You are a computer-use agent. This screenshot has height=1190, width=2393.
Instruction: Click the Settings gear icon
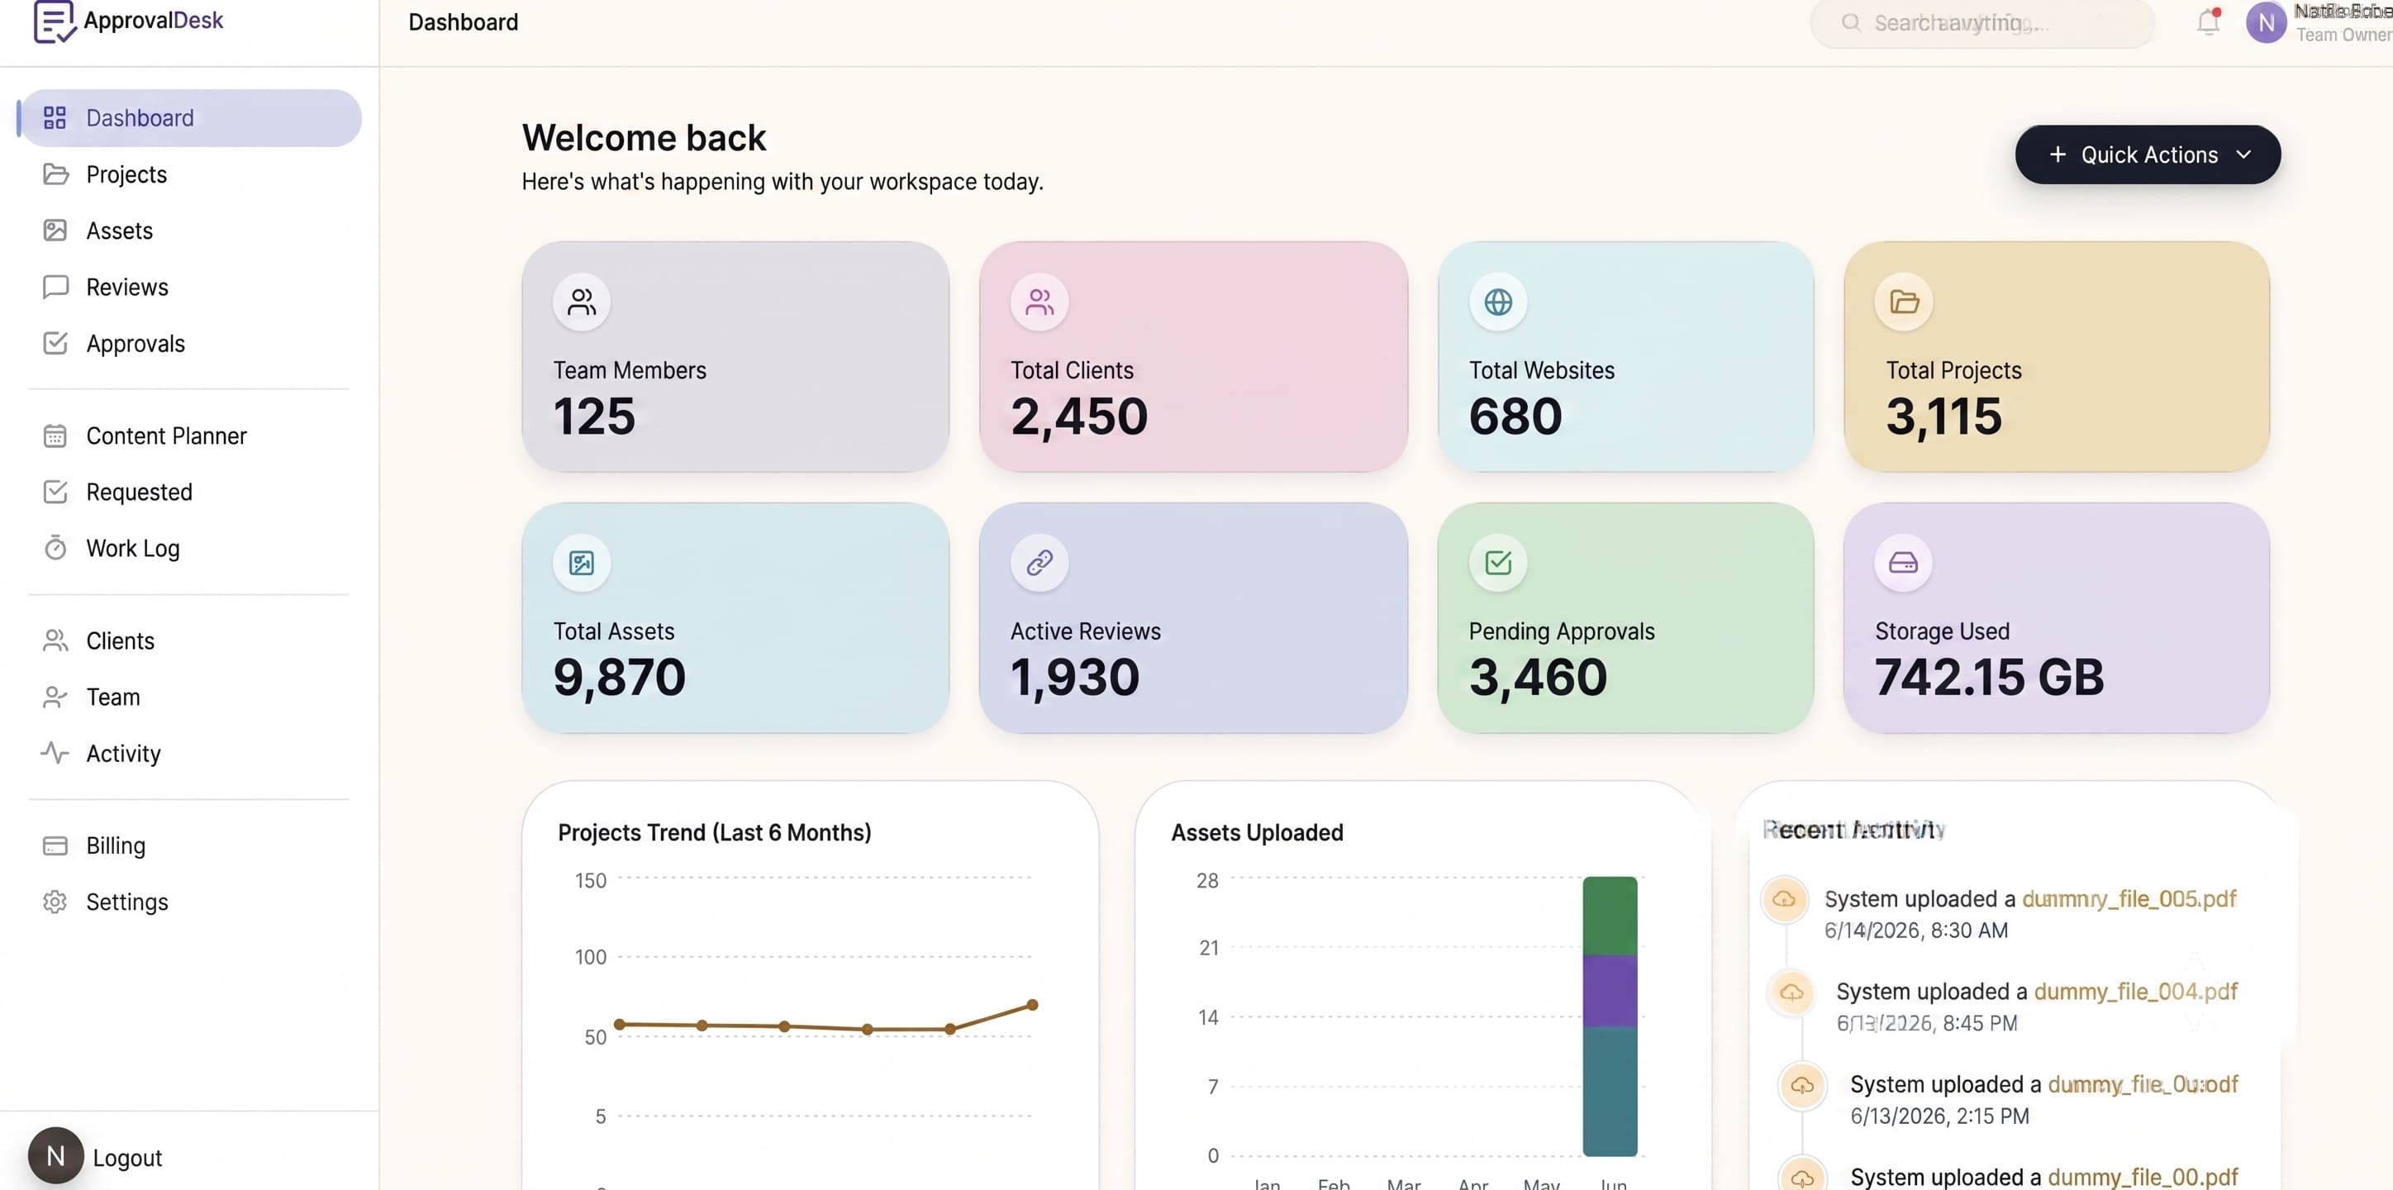55,902
